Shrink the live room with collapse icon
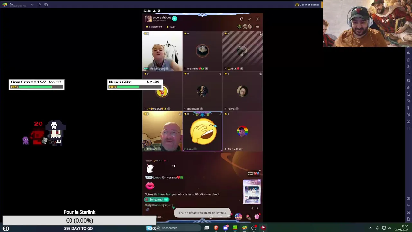The width and height of the screenshot is (412, 232). click(x=249, y=19)
